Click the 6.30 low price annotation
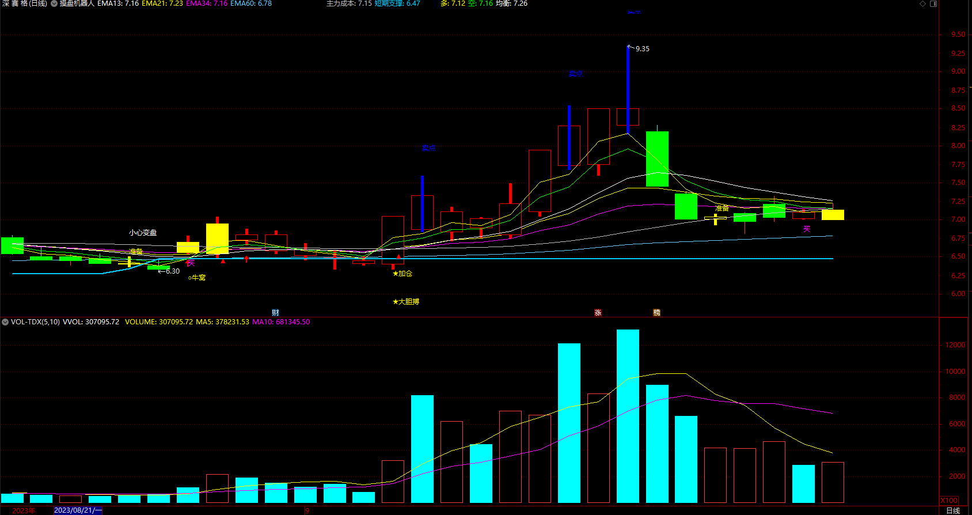This screenshot has width=972, height=515. (x=173, y=271)
